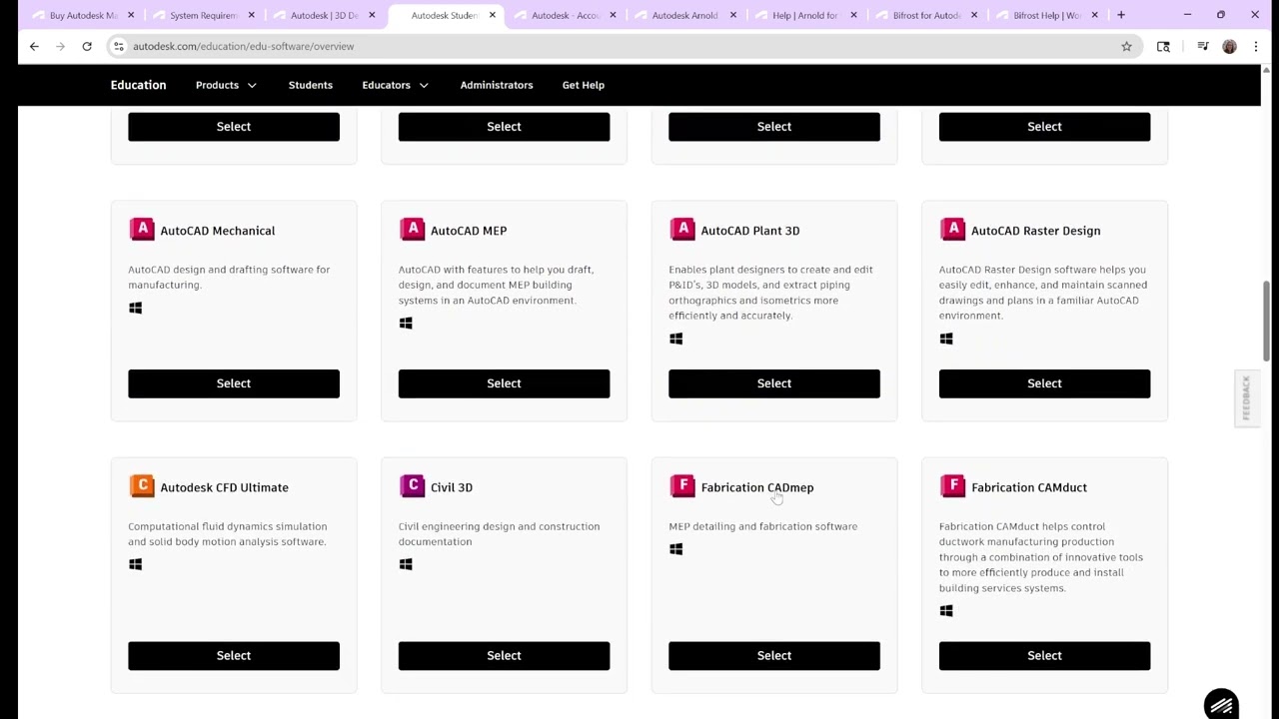Expand the Products dropdown menu

click(226, 85)
